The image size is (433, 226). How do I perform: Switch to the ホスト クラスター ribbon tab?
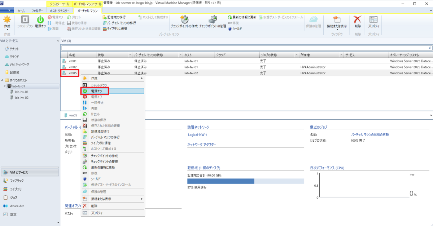coord(60,11)
